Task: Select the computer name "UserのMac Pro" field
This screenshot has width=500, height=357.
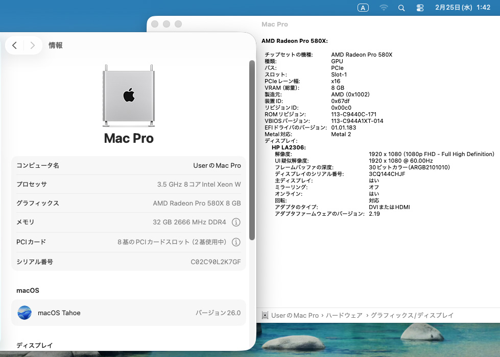Action: [217, 166]
